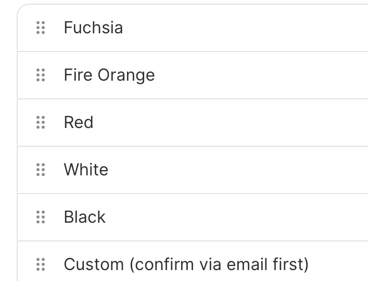Click the White option's drag handle
The width and height of the screenshot is (368, 281).
coord(41,170)
